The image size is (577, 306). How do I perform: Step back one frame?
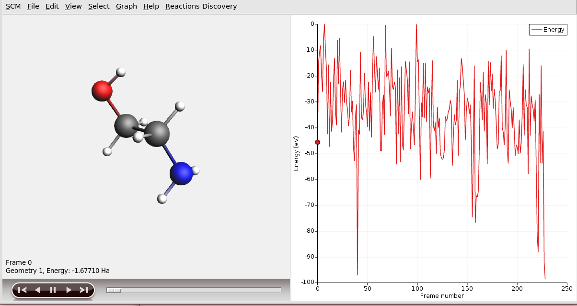click(37, 290)
